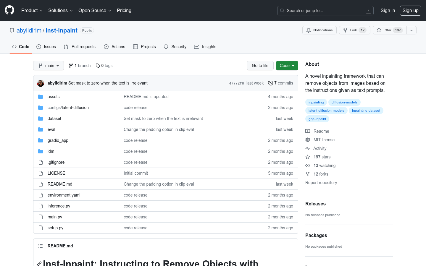Viewport: 426px width, 266px height.
Task: Switch to the Issues tab
Action: 46,47
